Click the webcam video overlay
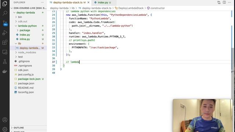235x132 pixels. click(x=202, y=115)
